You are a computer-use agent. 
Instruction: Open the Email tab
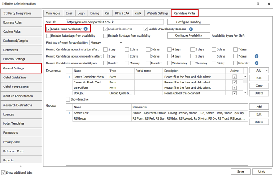(69, 13)
